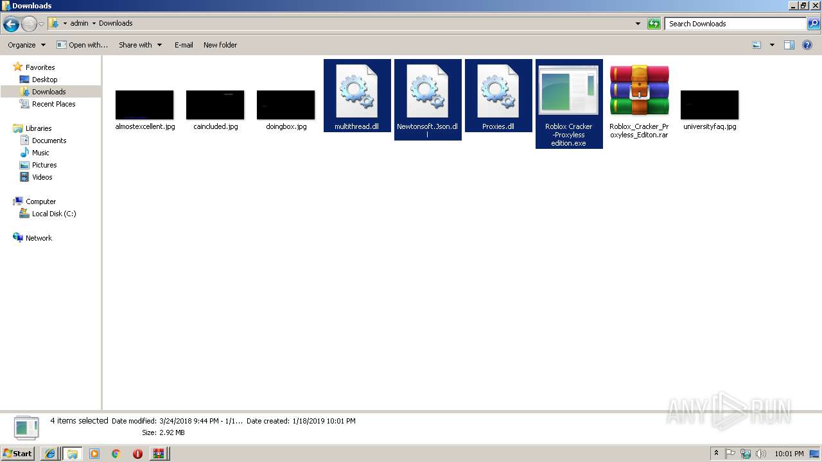Viewport: 822px width, 462px height.
Task: Click network tray icon
Action: click(746, 454)
